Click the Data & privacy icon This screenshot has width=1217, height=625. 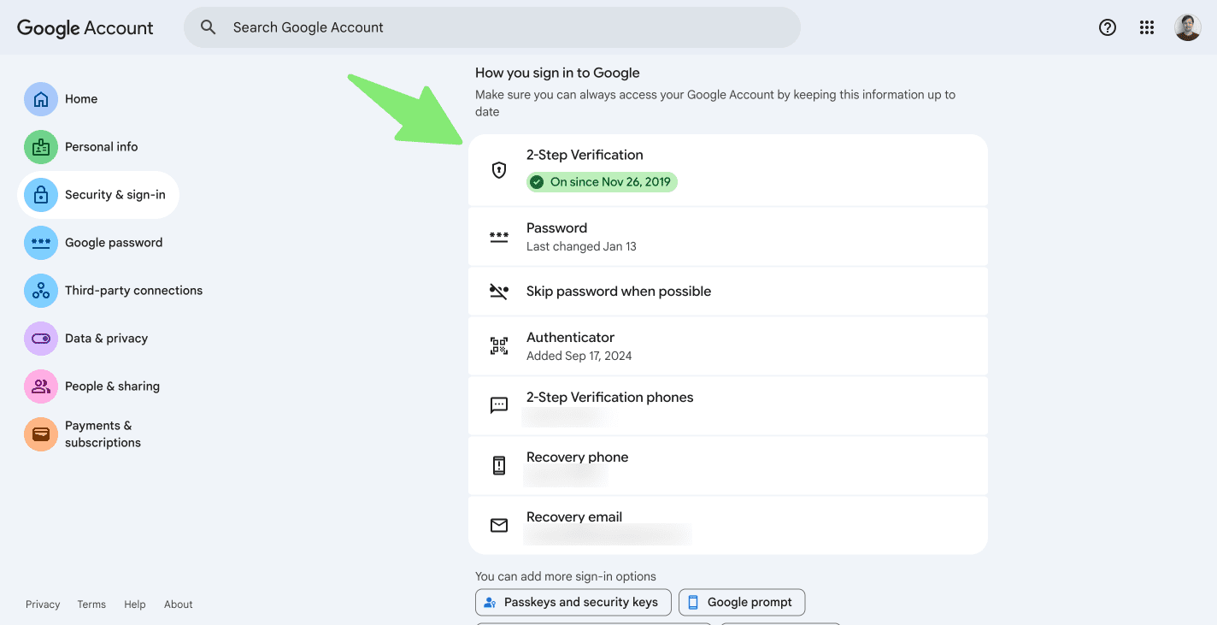tap(41, 339)
